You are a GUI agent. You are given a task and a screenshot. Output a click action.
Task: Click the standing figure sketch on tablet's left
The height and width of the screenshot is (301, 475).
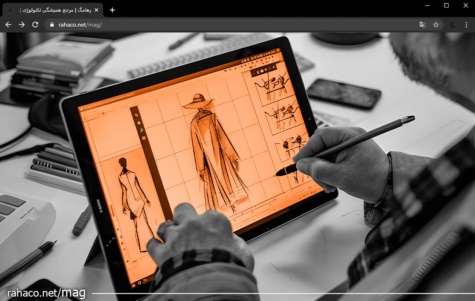132,197
